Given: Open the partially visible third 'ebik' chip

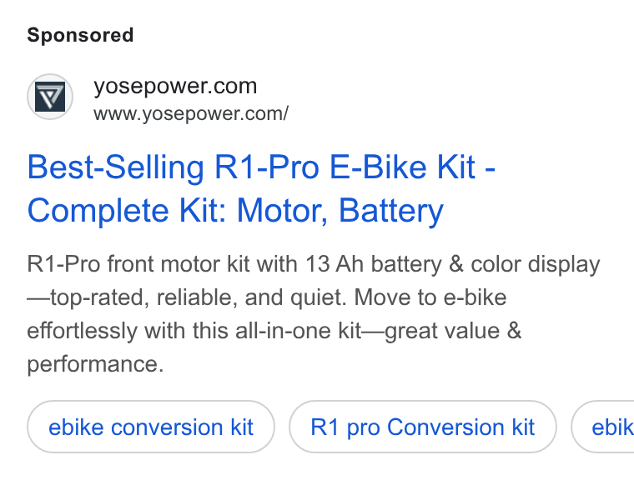Looking at the screenshot, I should click(x=603, y=427).
